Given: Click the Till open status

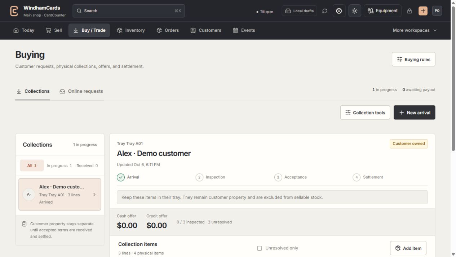Looking at the screenshot, I should tap(265, 12).
